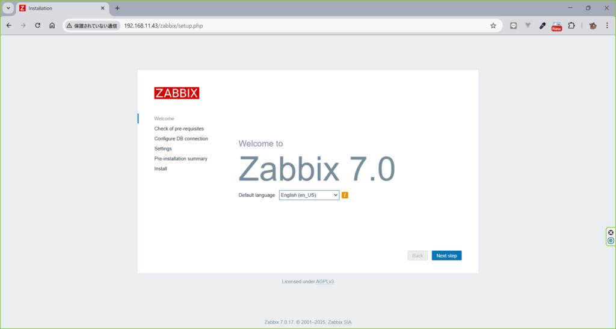The height and width of the screenshot is (329, 616).
Task: Close the Installation tab
Action: click(102, 8)
